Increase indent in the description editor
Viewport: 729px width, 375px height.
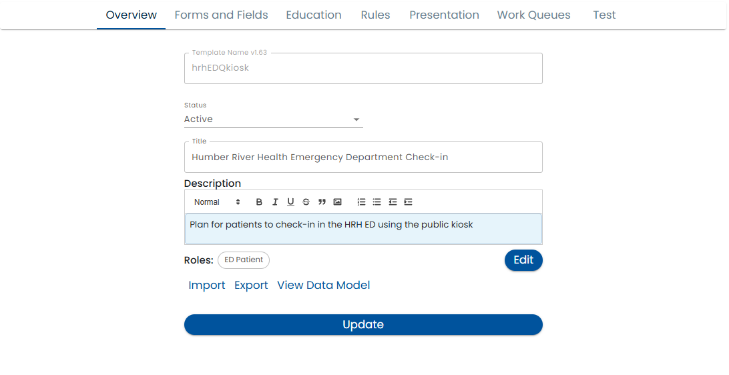[408, 202]
